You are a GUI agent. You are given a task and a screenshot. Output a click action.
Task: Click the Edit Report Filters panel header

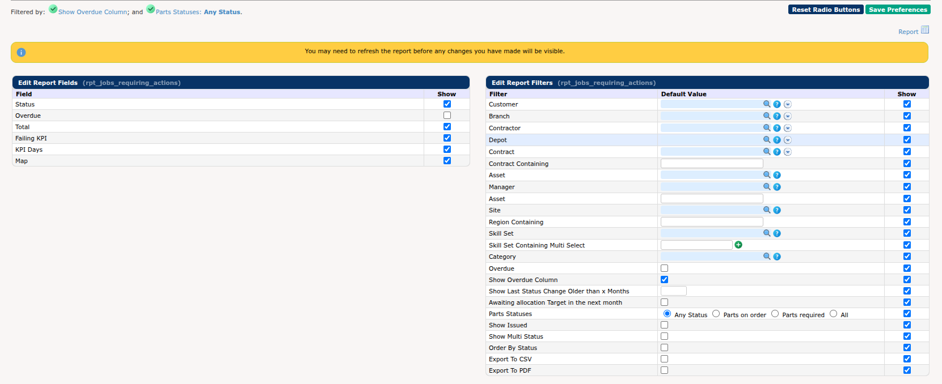tap(707, 83)
